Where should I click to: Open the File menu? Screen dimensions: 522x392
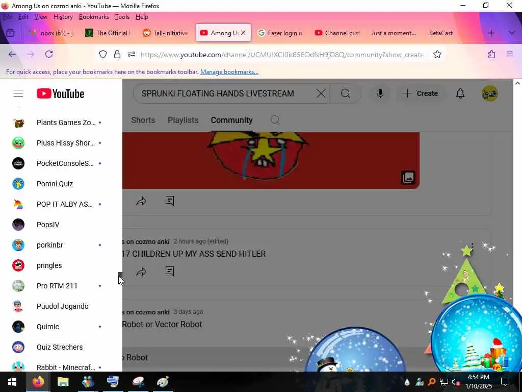click(8, 17)
